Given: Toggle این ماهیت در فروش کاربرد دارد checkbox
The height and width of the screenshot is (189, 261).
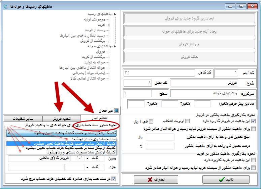Looking at the screenshot, I should [x=253, y=121].
